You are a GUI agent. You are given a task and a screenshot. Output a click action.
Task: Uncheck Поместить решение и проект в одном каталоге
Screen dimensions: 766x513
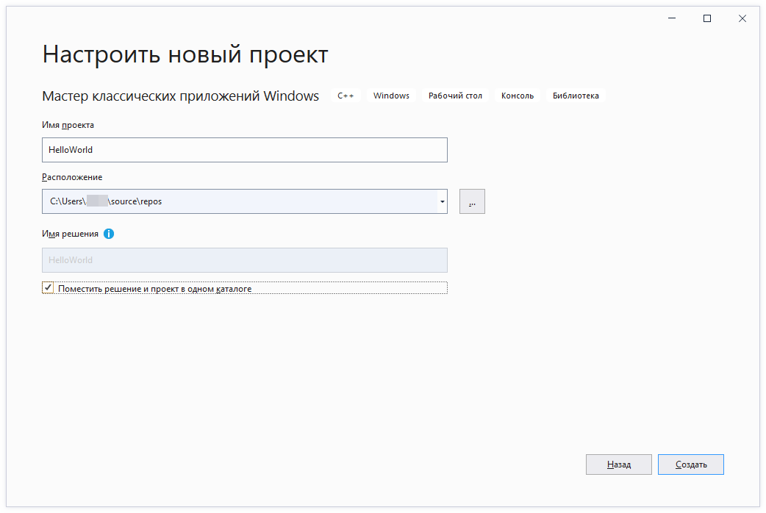pos(49,288)
